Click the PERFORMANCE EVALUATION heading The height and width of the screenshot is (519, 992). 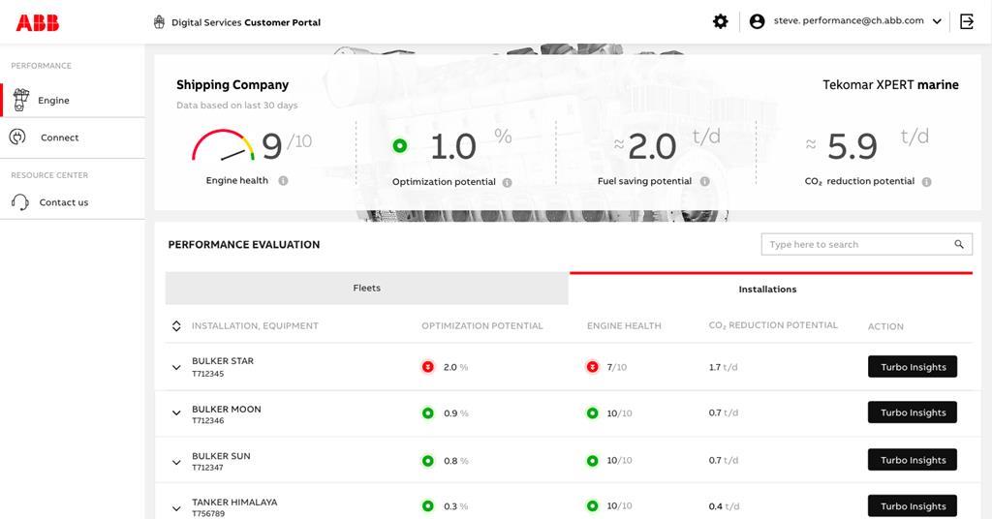point(243,245)
